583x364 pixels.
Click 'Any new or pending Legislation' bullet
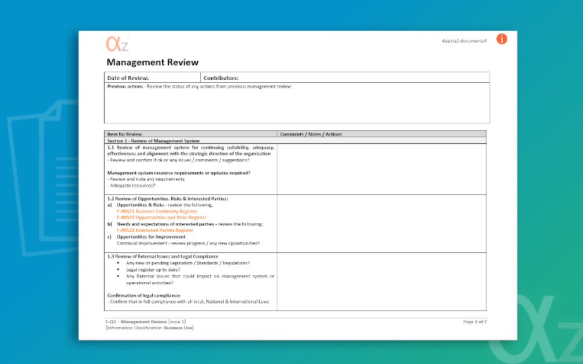[188, 263]
